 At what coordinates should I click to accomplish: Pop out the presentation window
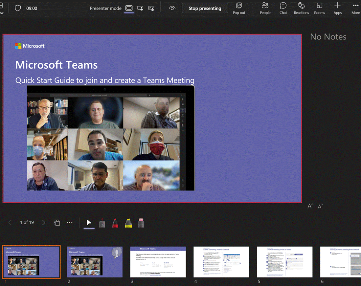click(x=239, y=9)
